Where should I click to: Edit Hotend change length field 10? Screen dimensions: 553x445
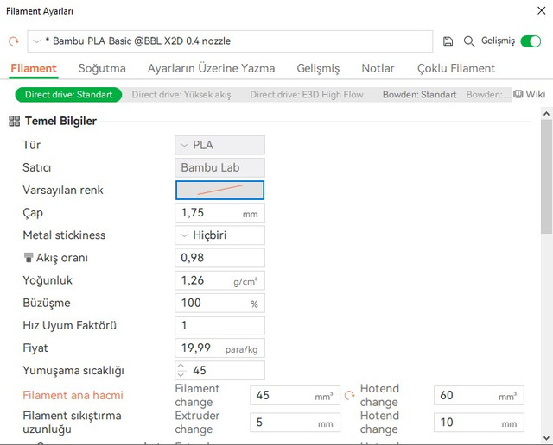pos(479,423)
